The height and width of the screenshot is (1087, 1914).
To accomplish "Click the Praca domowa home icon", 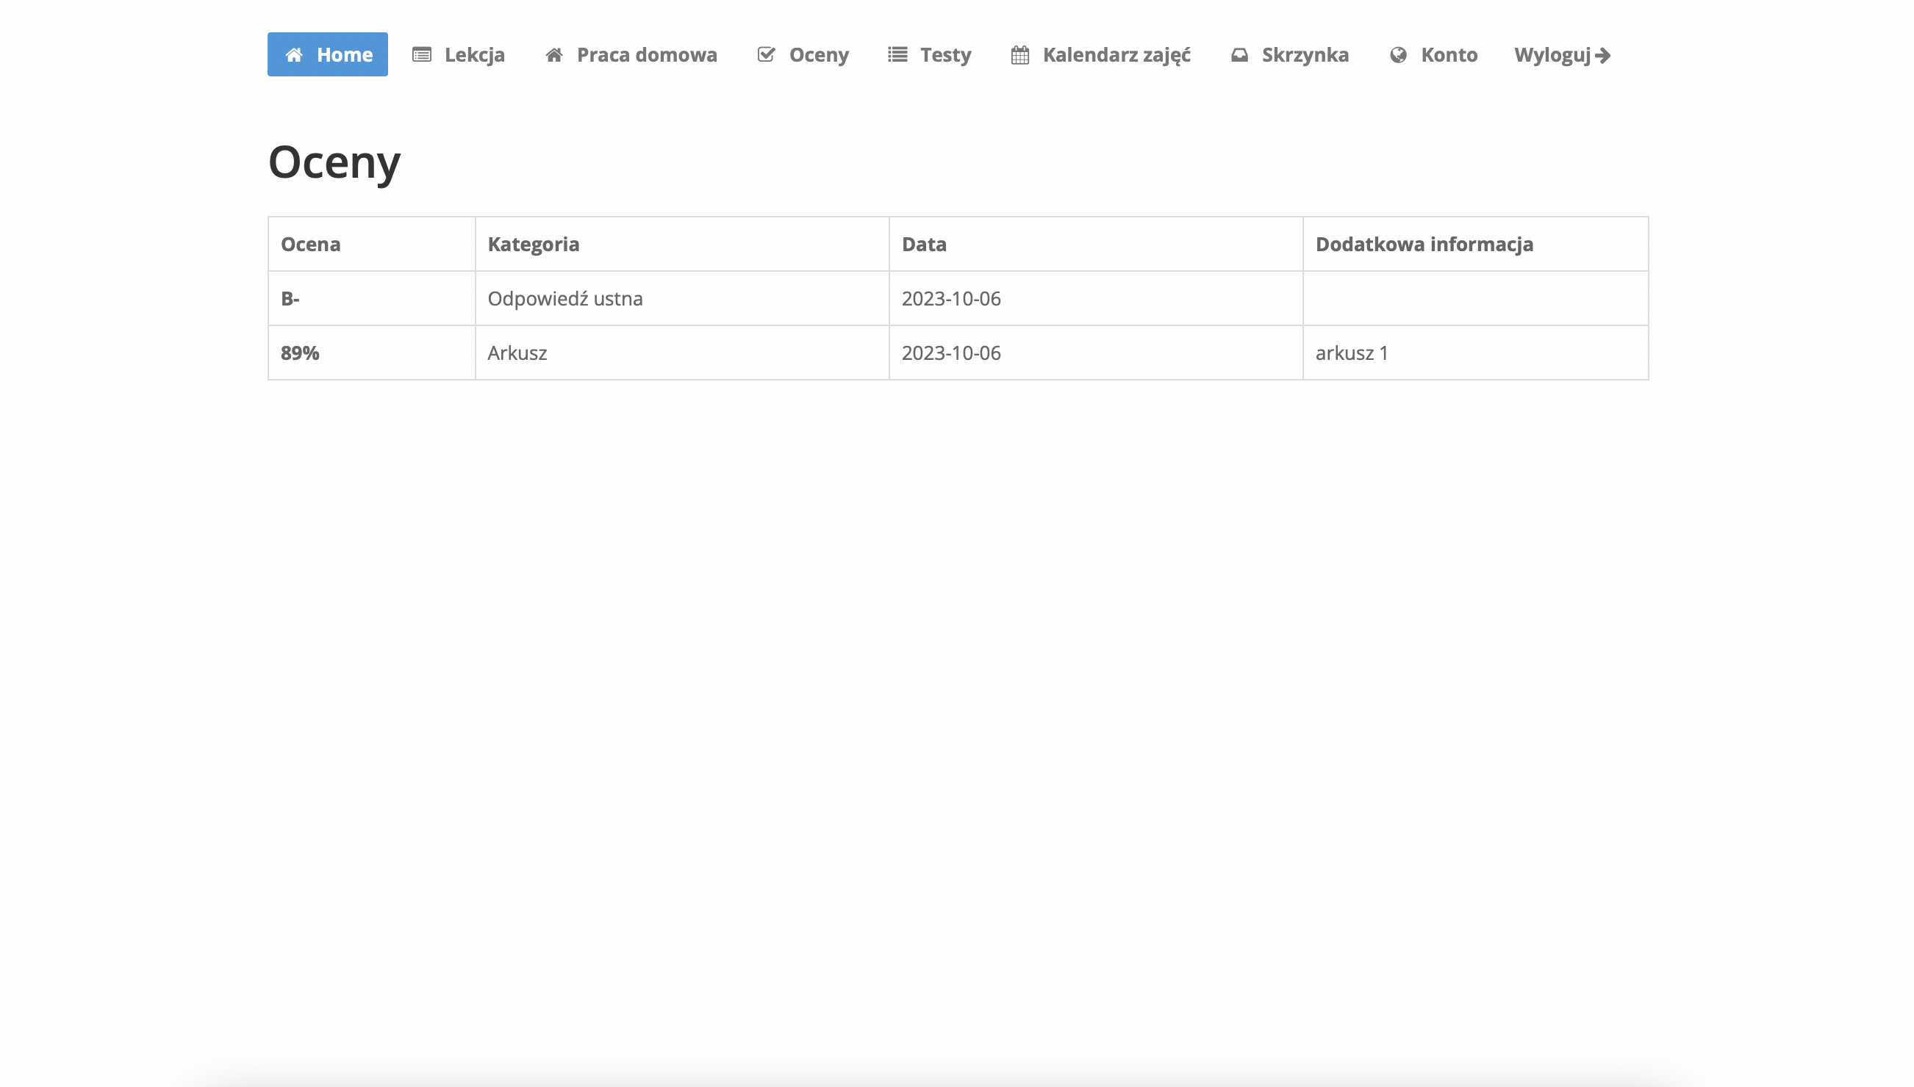I will 553,54.
